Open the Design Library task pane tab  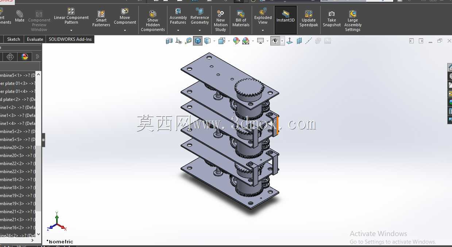[x=450, y=76]
